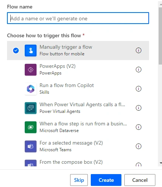Click the Skip button

click(x=79, y=180)
